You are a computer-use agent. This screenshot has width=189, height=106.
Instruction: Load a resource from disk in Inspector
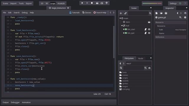pos(161,13)
